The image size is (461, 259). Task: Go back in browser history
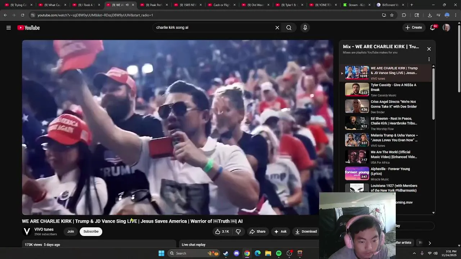point(5,15)
